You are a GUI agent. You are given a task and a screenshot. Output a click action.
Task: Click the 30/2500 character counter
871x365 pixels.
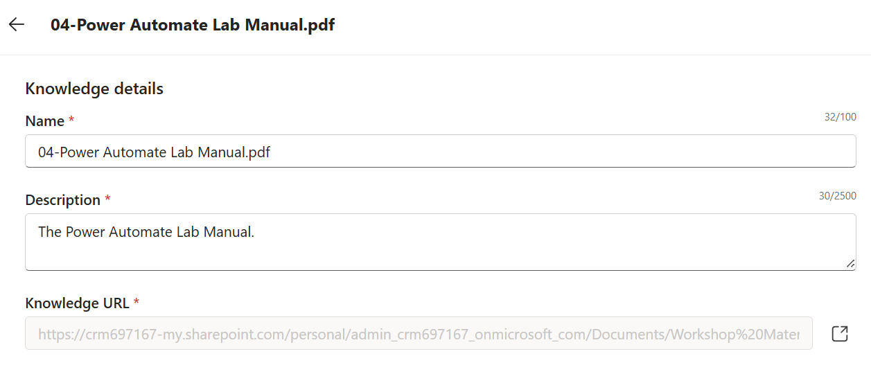coord(837,196)
